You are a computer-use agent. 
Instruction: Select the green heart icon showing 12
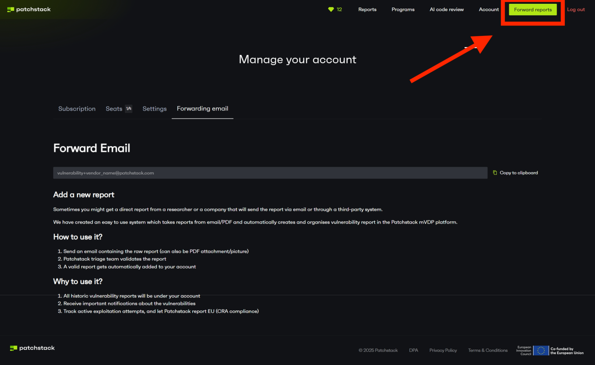[x=335, y=9]
